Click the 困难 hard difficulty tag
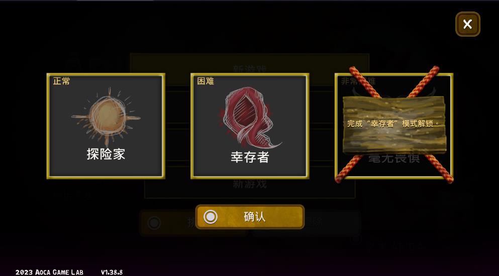The height and width of the screenshot is (276, 499). click(x=205, y=81)
